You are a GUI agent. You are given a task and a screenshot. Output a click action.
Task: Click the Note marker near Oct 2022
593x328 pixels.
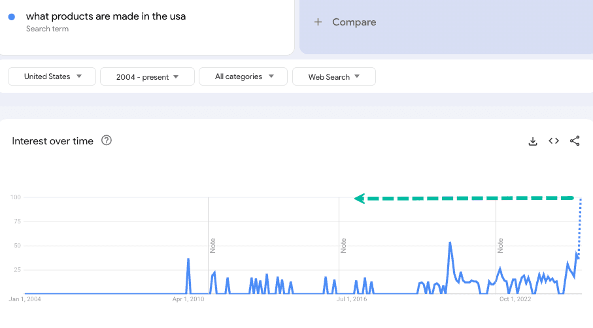(500, 245)
